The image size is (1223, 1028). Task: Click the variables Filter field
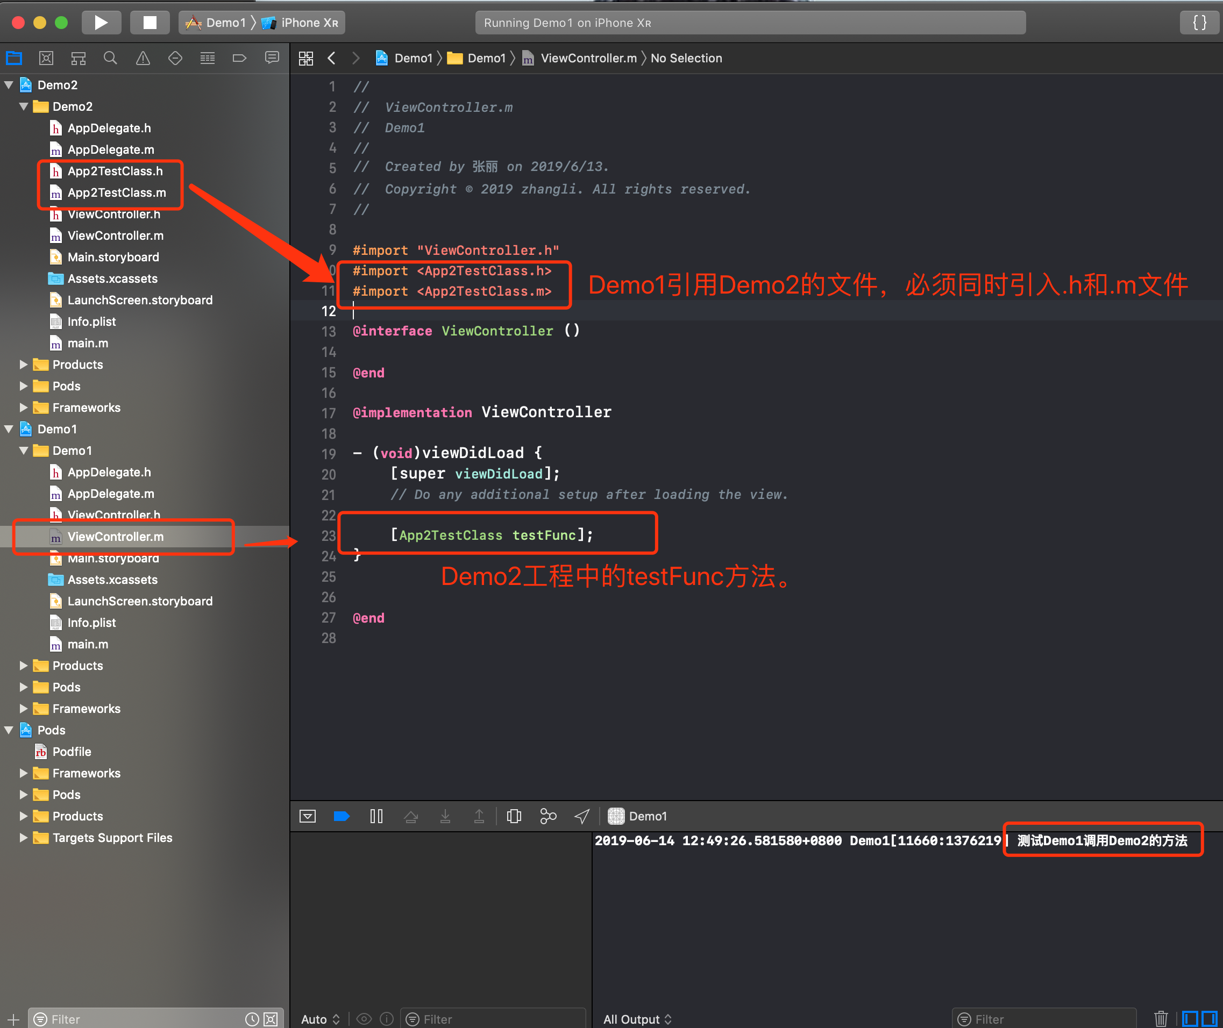[494, 1019]
